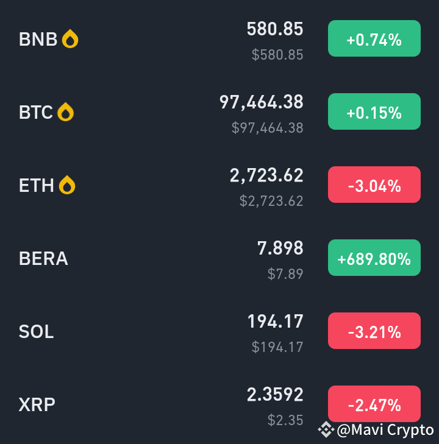Toggle the ETH -3.04% change badge
Image resolution: width=439 pixels, height=444 pixels.
pyautogui.click(x=374, y=185)
